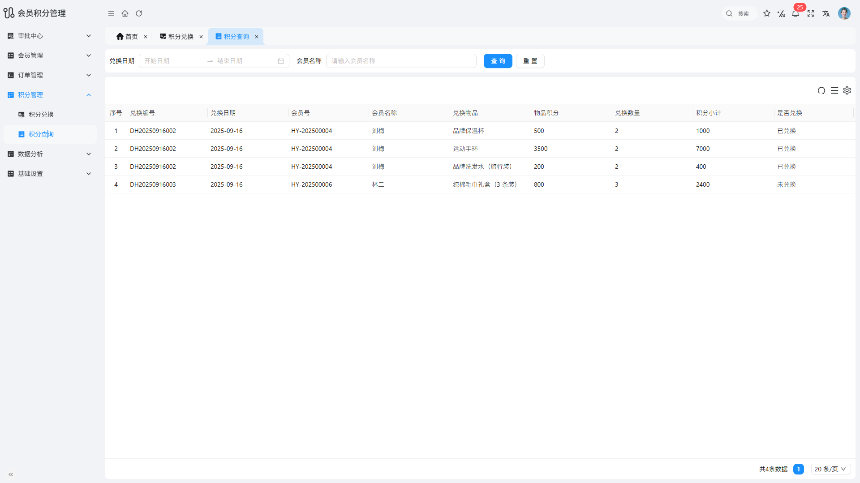Change table row density
Image resolution: width=860 pixels, height=483 pixels.
(834, 90)
